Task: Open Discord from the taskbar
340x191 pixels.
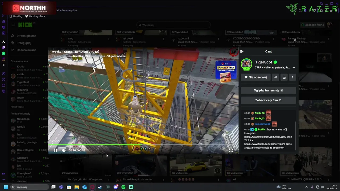Action: pos(116,187)
